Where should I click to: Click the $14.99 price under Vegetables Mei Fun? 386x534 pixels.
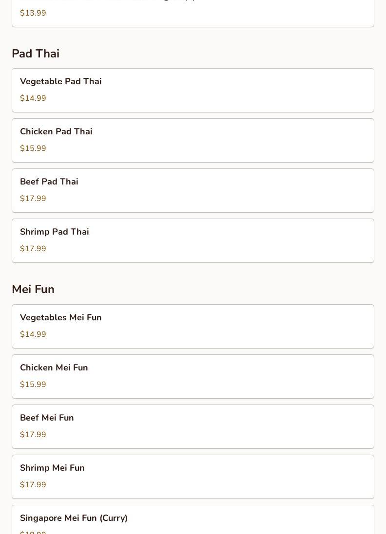[x=33, y=334]
